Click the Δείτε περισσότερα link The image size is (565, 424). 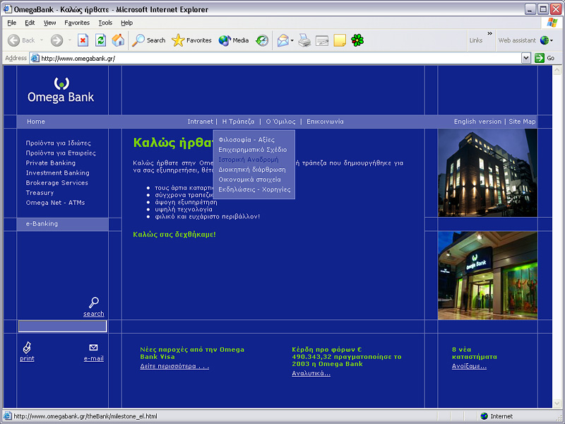(174, 366)
